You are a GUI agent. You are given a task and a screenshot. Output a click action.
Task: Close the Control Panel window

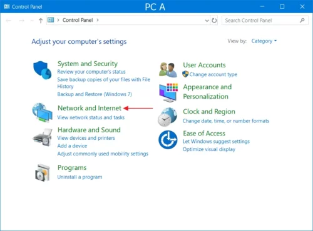pos(302,7)
